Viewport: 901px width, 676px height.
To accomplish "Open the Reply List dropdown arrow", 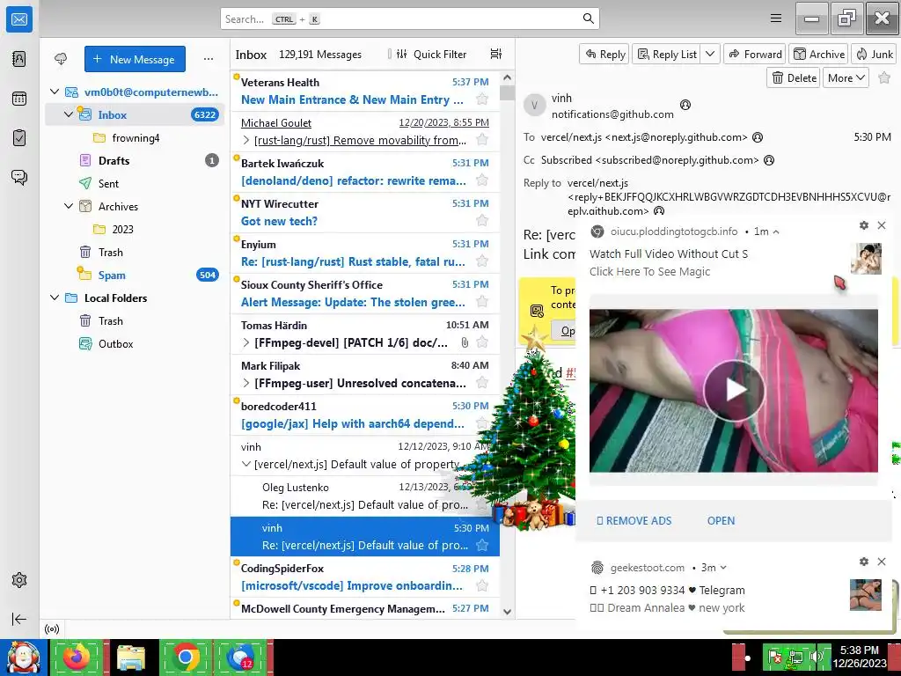I will (710, 54).
